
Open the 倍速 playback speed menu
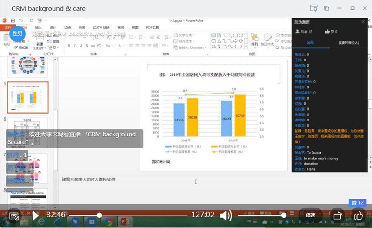pyautogui.click(x=311, y=215)
